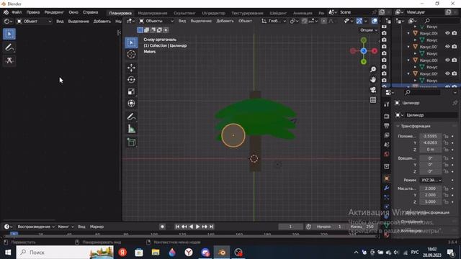Open the Modifiers wrench tab in Properties

387,188
